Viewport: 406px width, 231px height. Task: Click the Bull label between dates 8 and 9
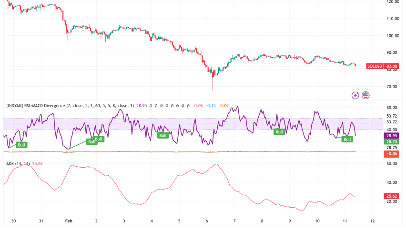pos(279,131)
